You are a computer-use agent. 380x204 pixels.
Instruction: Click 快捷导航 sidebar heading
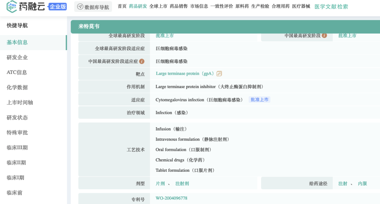(17, 25)
